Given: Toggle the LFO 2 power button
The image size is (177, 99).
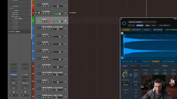Looking at the screenshot, I should (x=131, y=66).
